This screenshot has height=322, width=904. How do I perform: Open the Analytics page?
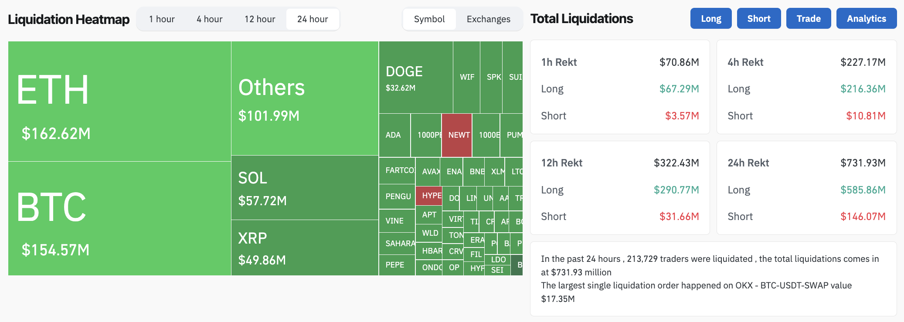(x=866, y=18)
